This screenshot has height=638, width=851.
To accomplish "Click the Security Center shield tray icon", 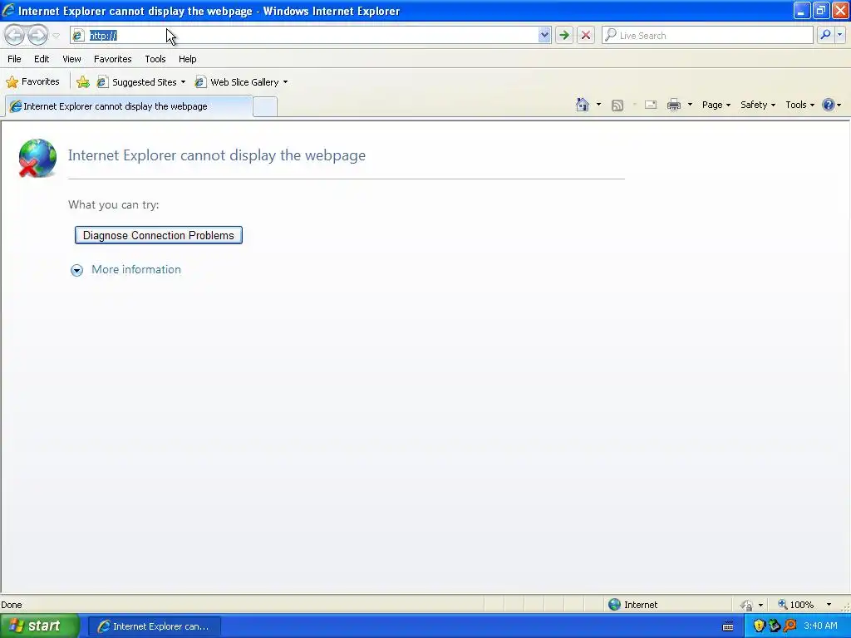I will (x=759, y=626).
